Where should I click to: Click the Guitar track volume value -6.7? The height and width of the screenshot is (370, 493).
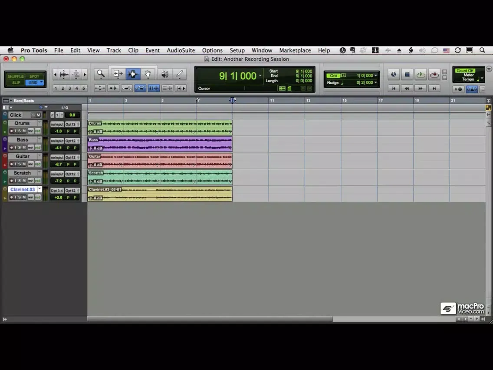tap(59, 164)
